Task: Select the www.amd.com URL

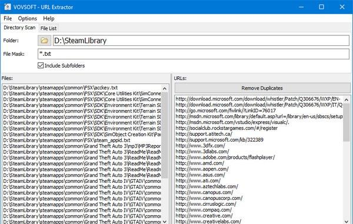Action: [199, 163]
